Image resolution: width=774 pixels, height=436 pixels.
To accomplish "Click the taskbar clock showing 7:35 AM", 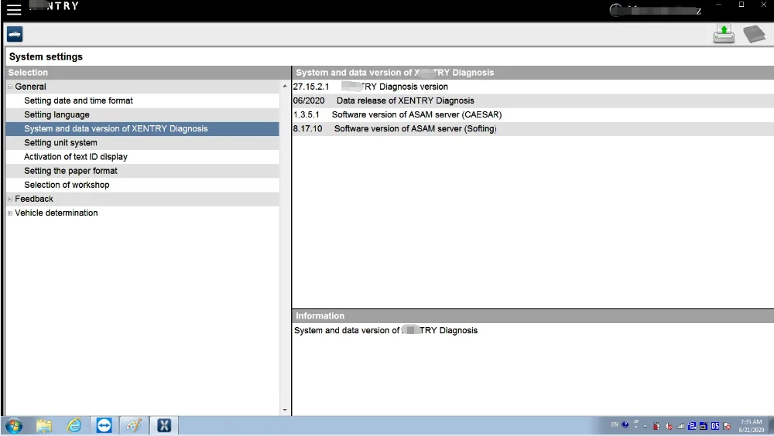I will point(752,426).
